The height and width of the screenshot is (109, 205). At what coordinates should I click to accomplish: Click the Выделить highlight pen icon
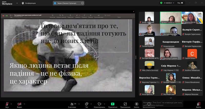[x=77, y=15]
